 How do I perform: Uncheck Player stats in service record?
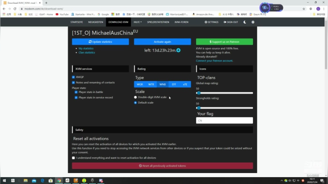click(x=76, y=97)
